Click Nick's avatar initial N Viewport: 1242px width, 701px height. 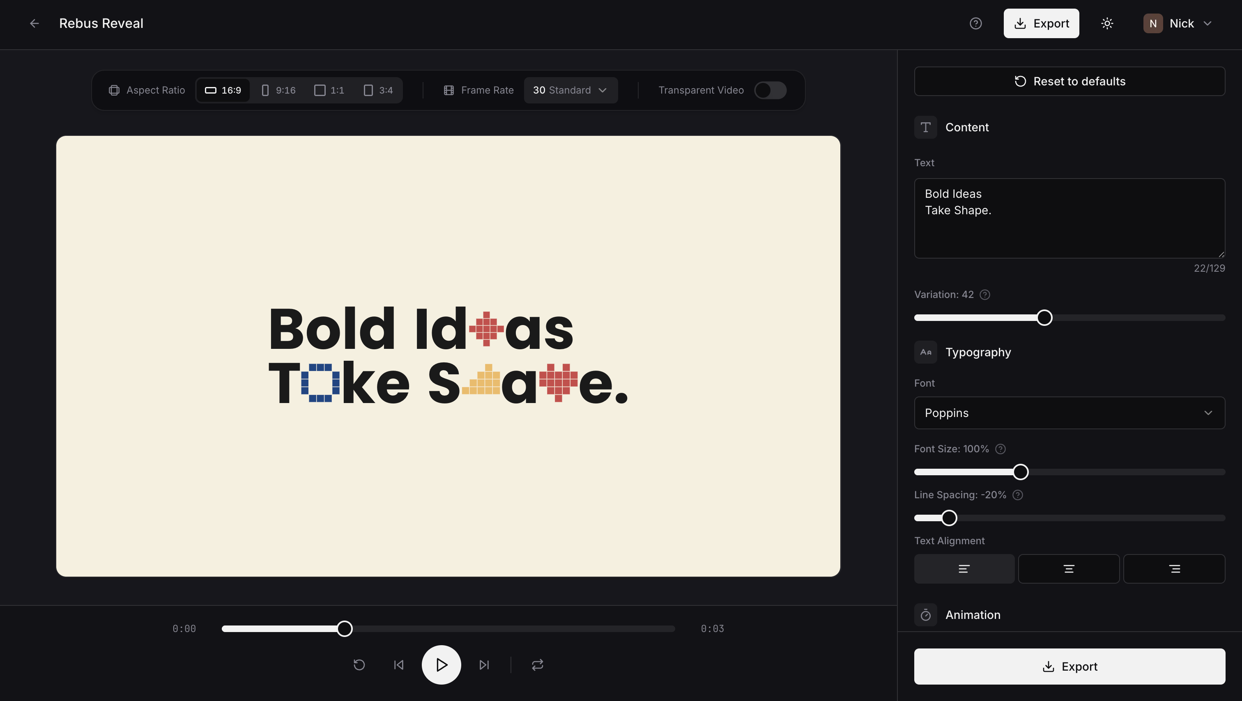click(1153, 23)
